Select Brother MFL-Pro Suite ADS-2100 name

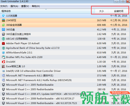pos(24,57)
